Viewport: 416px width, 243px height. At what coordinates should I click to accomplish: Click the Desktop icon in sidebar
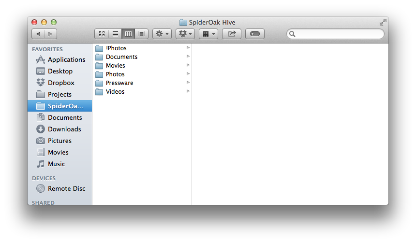[x=40, y=71]
